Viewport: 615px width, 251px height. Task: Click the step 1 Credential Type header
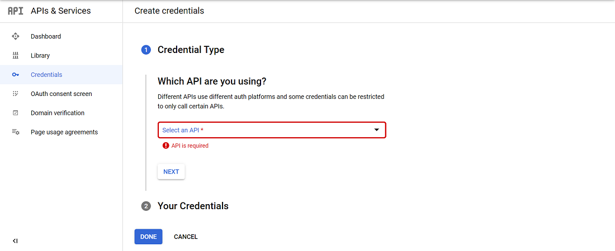pos(191,50)
